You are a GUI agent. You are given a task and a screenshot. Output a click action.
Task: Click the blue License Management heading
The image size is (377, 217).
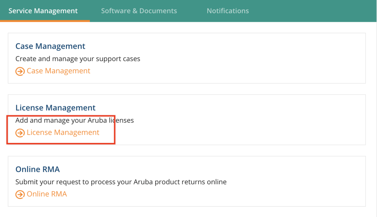coord(55,108)
